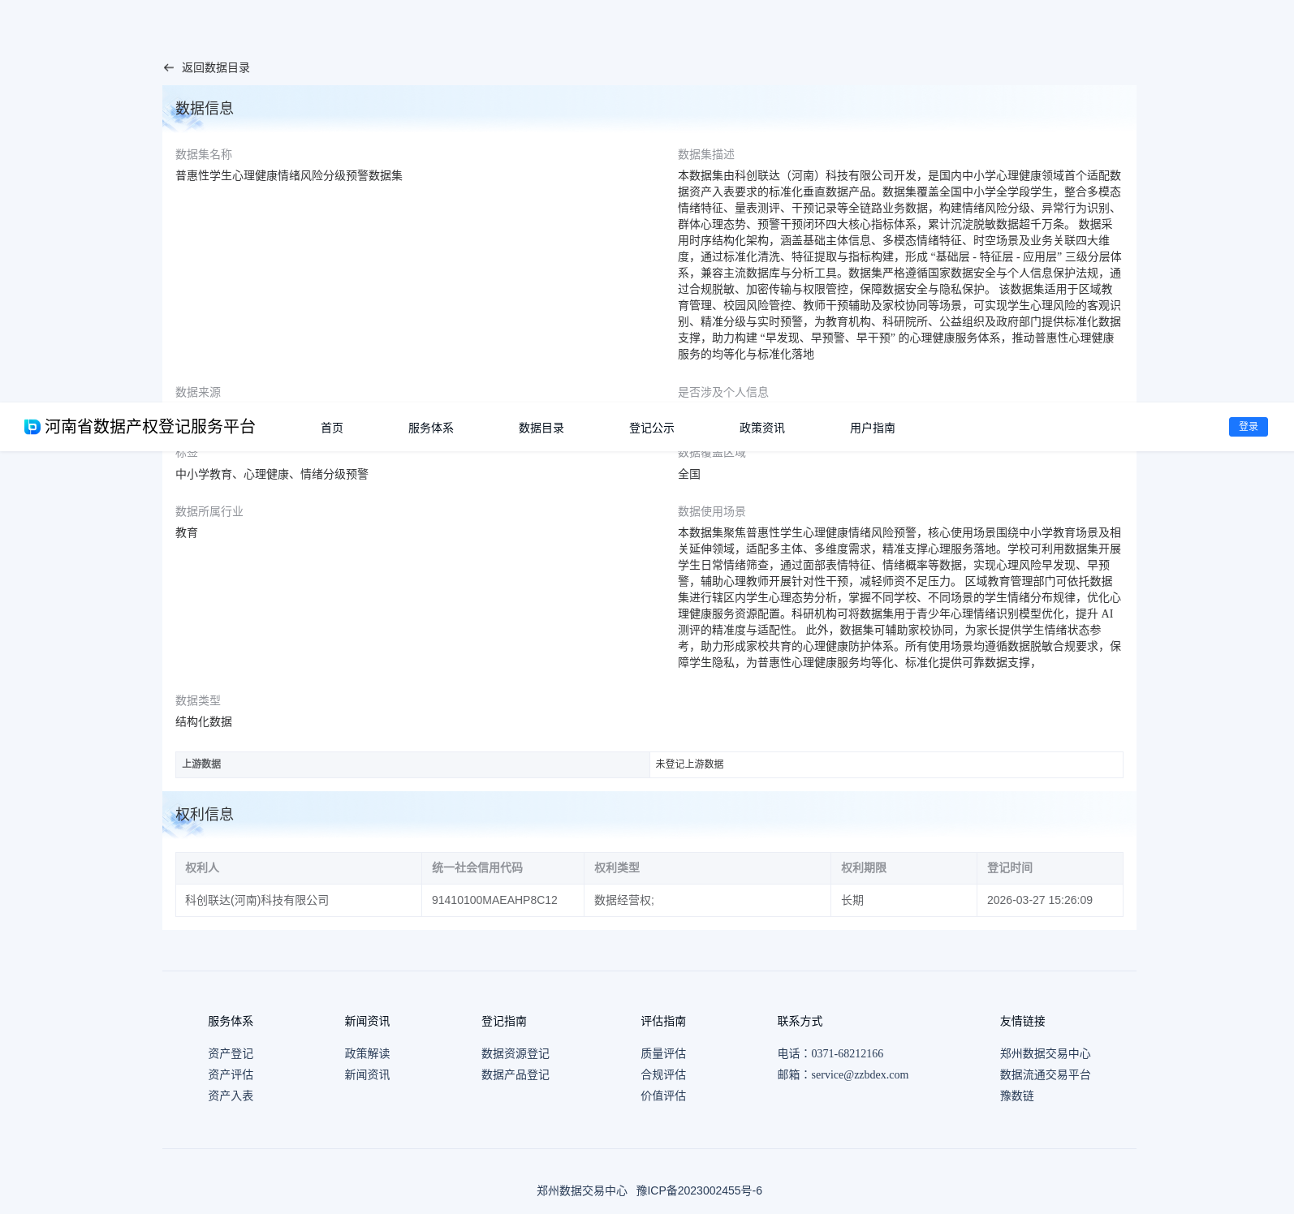Visit 数据流通交易平台 friend link

(1046, 1074)
